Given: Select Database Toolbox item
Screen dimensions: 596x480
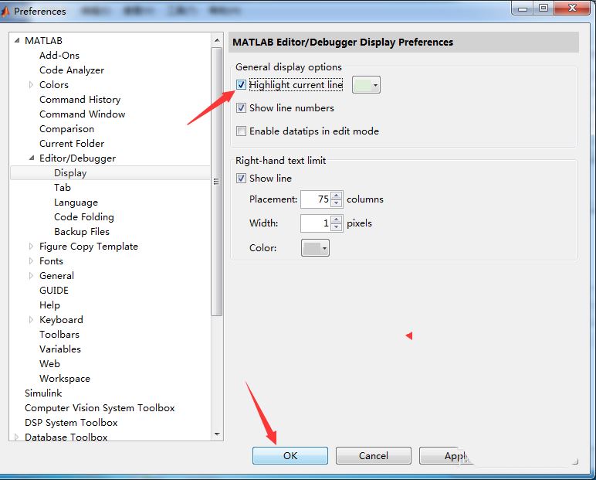Looking at the screenshot, I should click(66, 437).
